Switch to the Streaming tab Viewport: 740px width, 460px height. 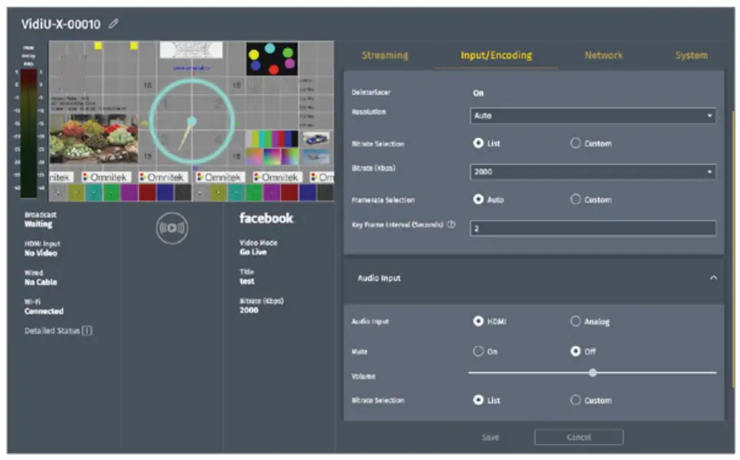pos(386,54)
